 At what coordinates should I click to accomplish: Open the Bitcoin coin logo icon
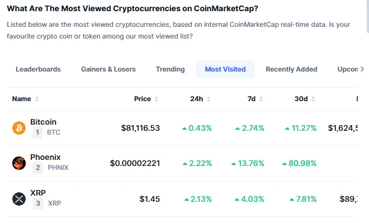click(x=19, y=128)
